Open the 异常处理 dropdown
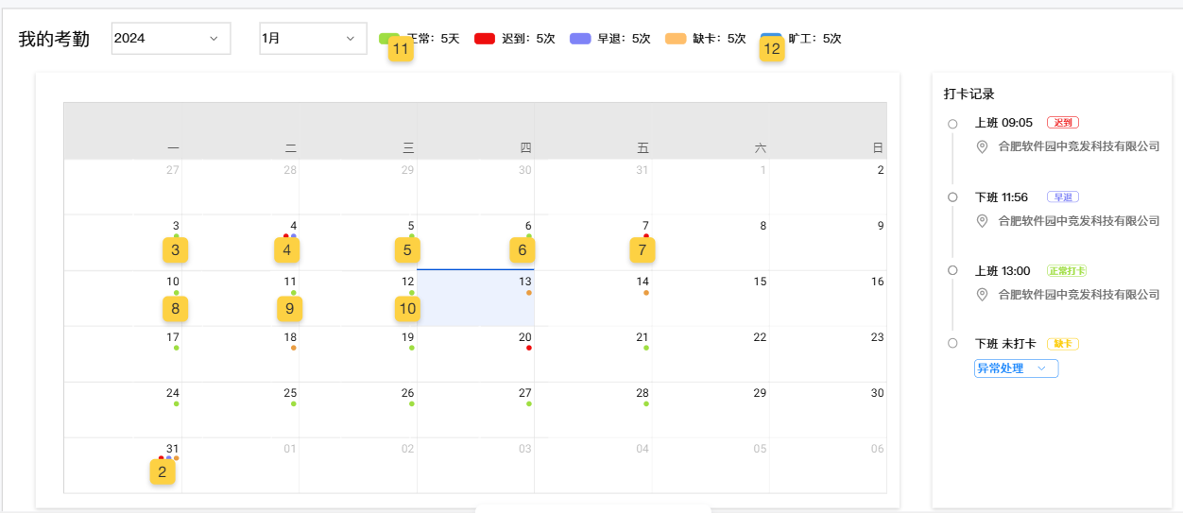This screenshot has height=513, width=1183. coord(1016,368)
